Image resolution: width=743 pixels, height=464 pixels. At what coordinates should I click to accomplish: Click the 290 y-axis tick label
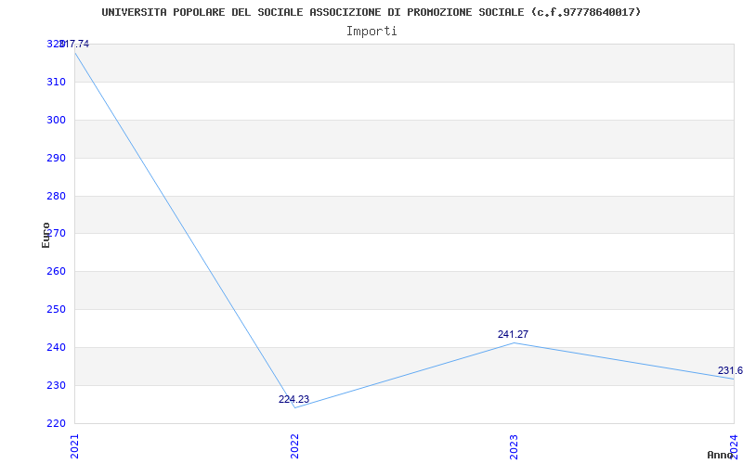(56, 158)
